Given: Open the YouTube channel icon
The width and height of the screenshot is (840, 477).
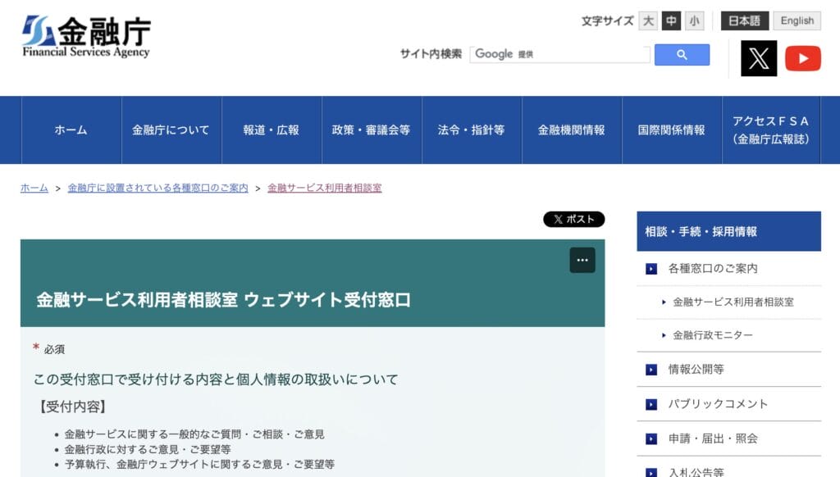Looking at the screenshot, I should [x=802, y=58].
